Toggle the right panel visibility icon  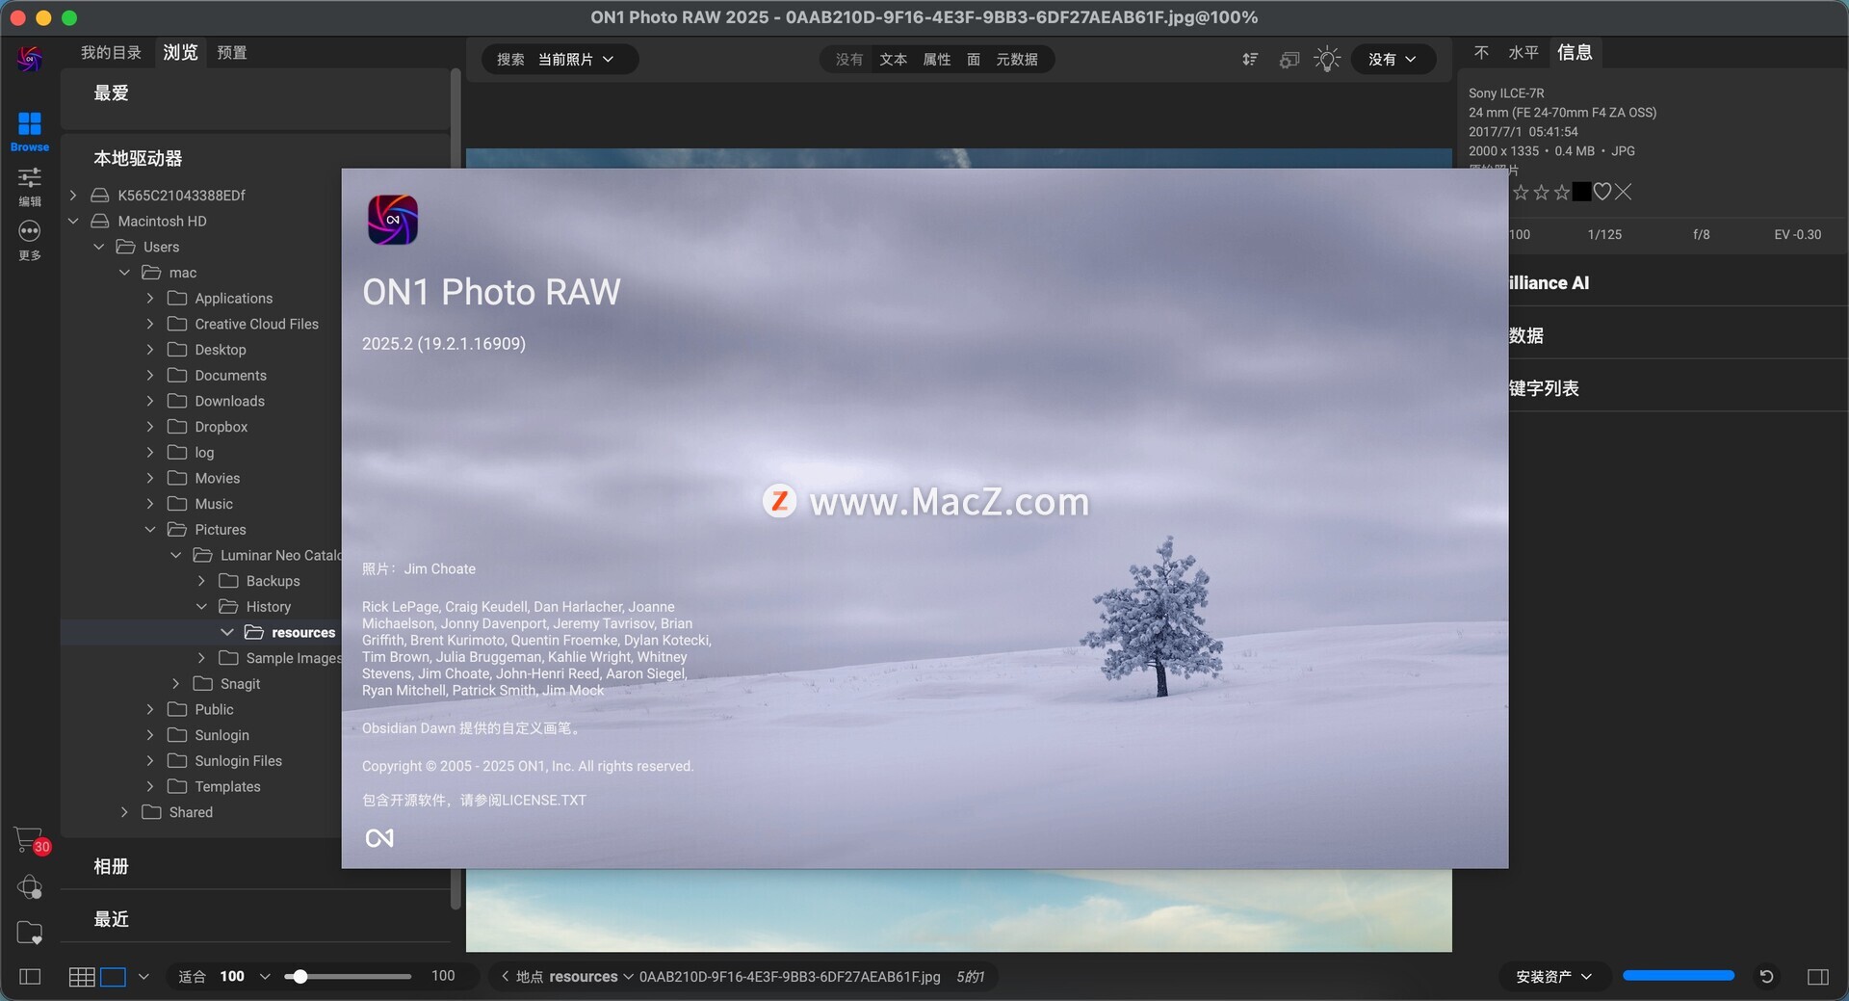pos(1818,977)
